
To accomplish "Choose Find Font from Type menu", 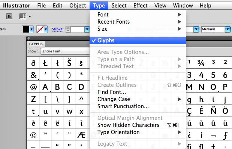I will (x=138, y=92).
